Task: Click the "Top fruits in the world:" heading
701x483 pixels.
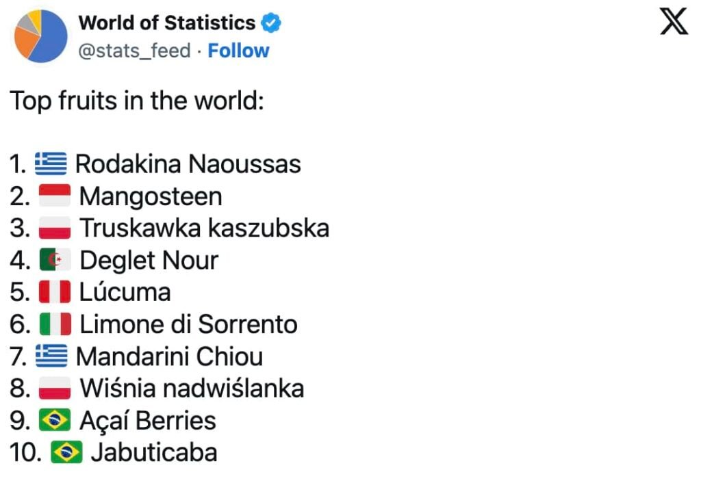Action: [137, 101]
